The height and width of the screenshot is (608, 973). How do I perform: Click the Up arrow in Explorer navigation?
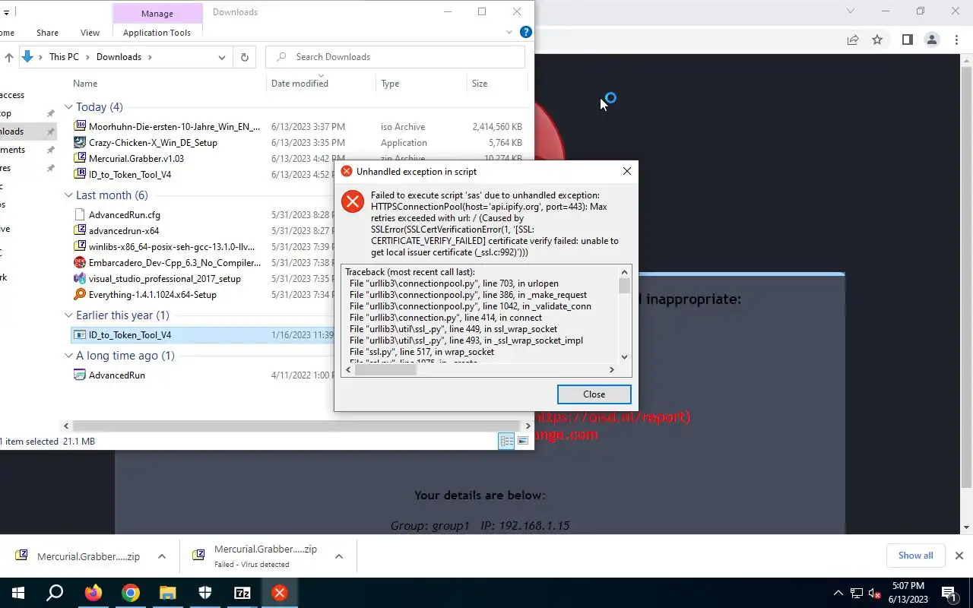[x=9, y=57]
